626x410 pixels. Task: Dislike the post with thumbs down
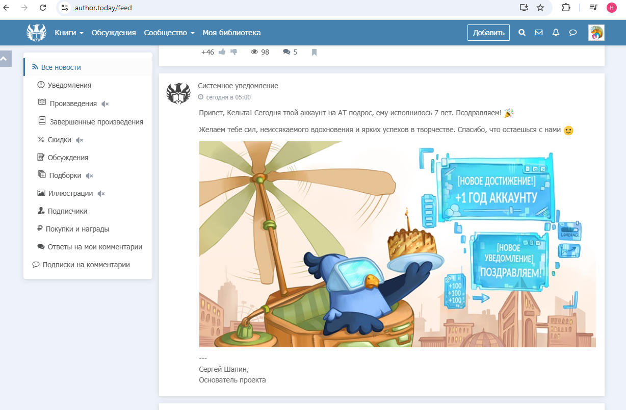234,52
